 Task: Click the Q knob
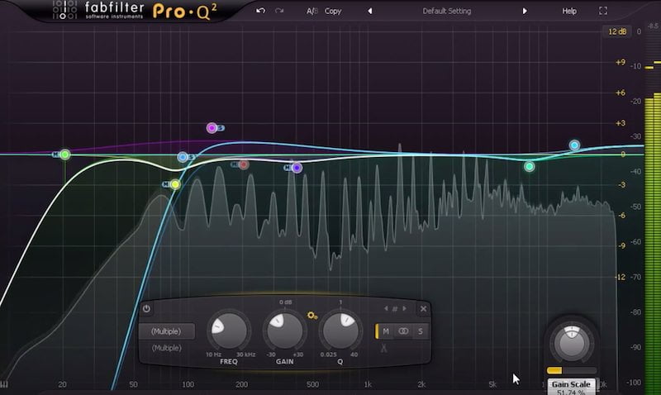point(340,331)
